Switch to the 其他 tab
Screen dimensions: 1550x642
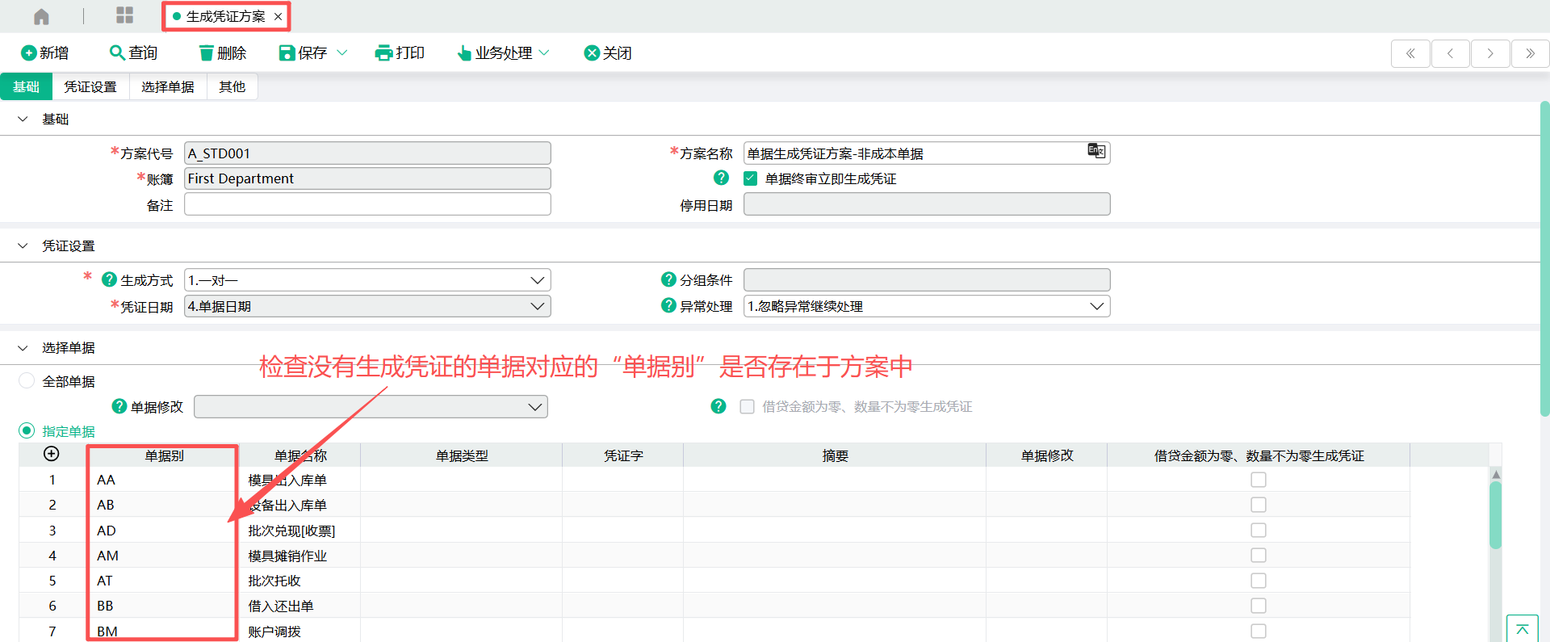(232, 87)
